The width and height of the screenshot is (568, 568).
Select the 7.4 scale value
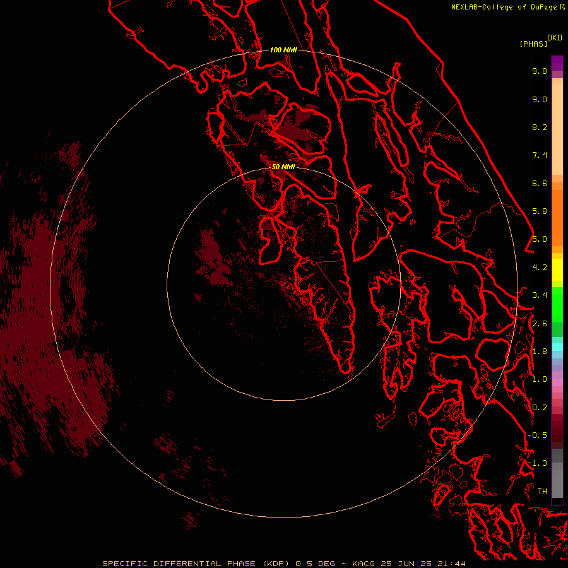[x=540, y=155]
